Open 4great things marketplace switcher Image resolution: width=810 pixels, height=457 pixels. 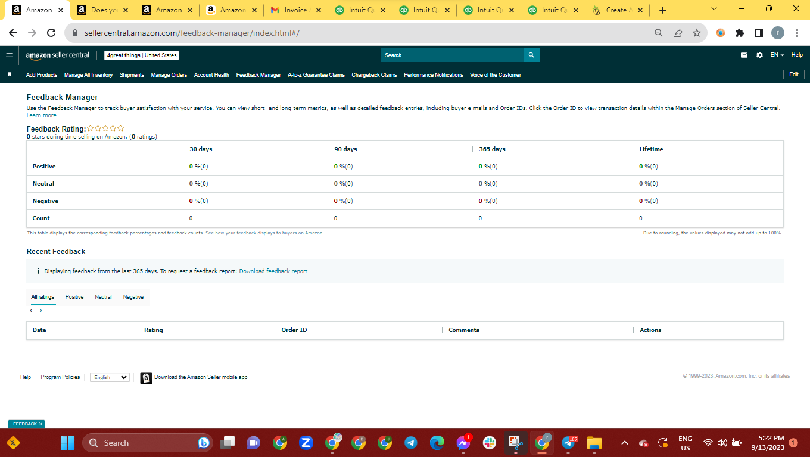[x=142, y=55]
